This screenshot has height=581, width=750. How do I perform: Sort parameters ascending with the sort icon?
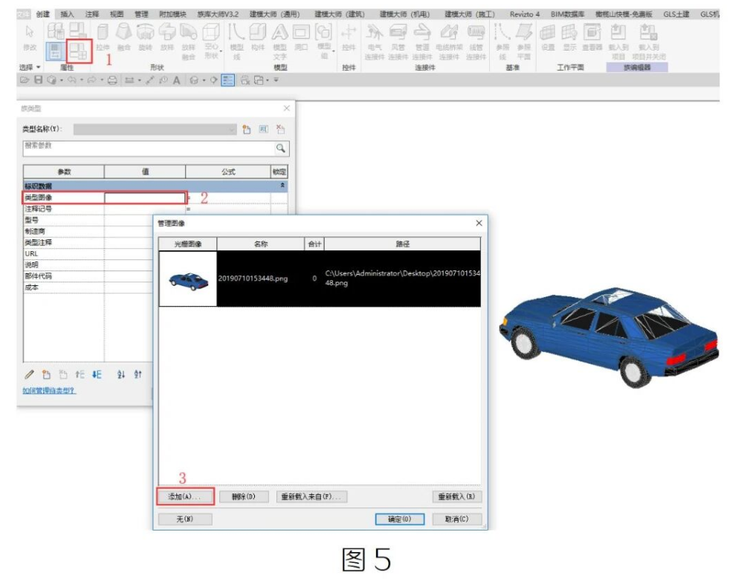coord(121,374)
